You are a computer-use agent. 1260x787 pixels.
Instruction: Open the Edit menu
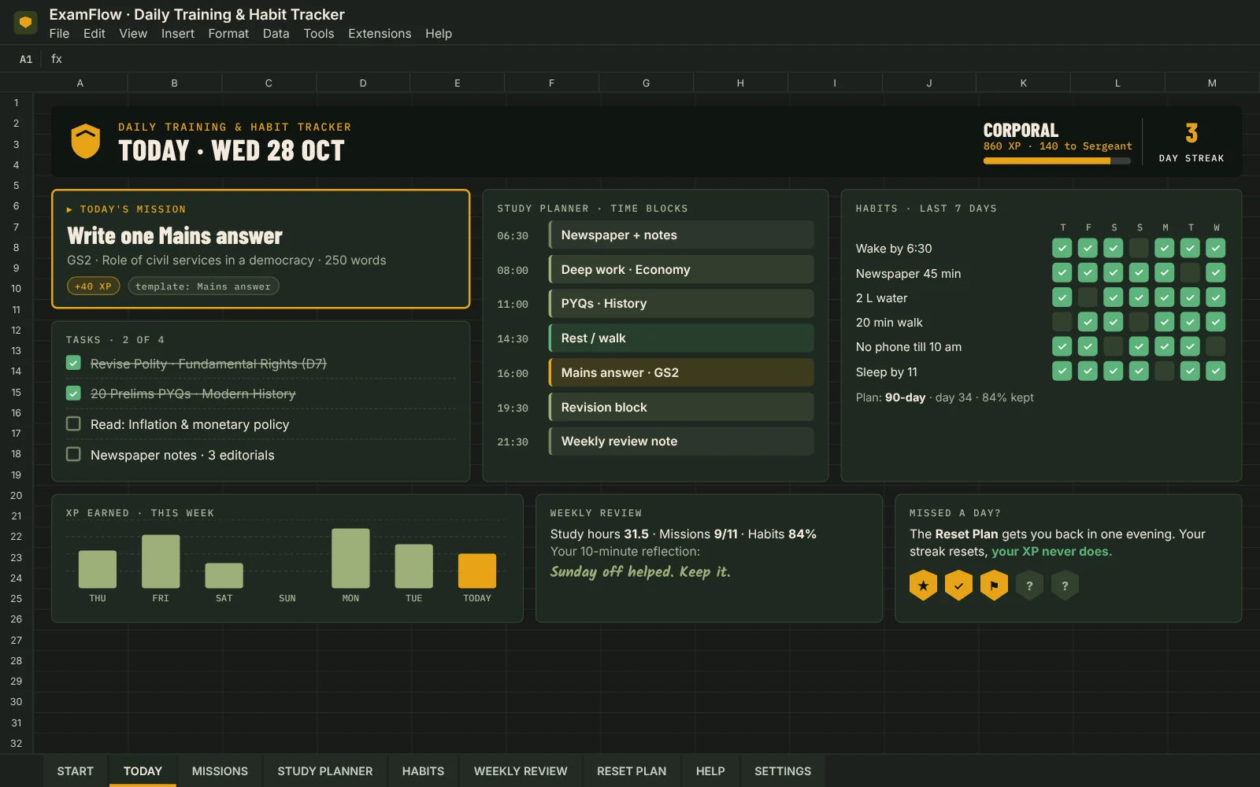tap(94, 34)
